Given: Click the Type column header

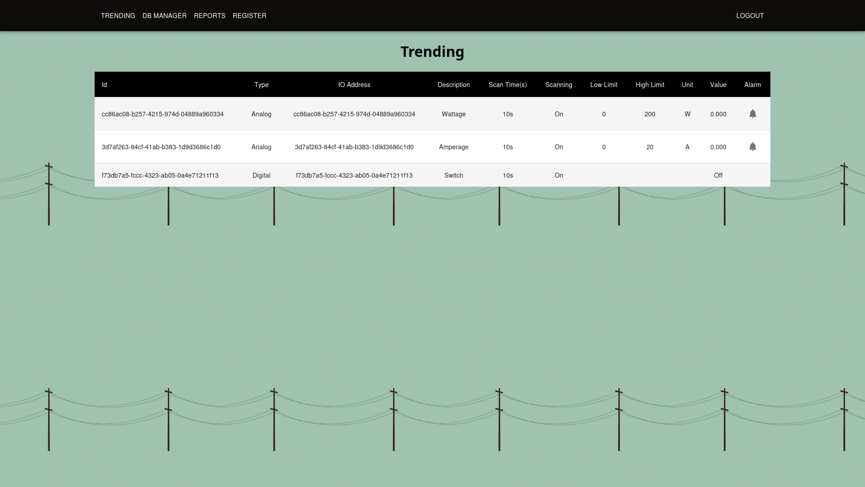Looking at the screenshot, I should tap(261, 85).
